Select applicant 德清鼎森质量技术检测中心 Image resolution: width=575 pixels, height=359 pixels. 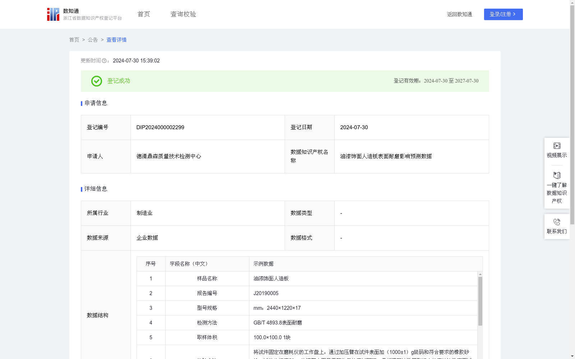coord(169,157)
